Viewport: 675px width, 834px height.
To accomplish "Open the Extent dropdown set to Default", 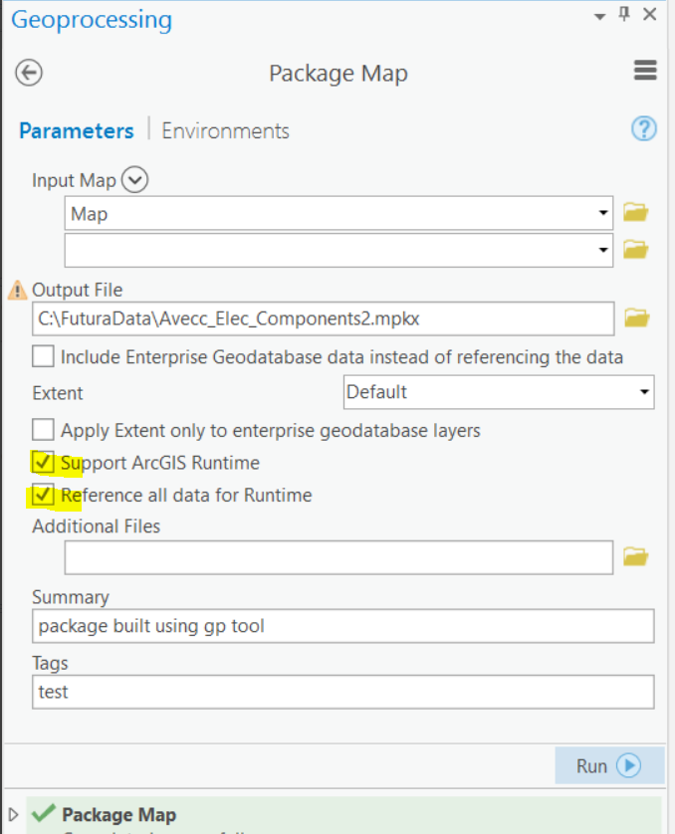I will (499, 392).
